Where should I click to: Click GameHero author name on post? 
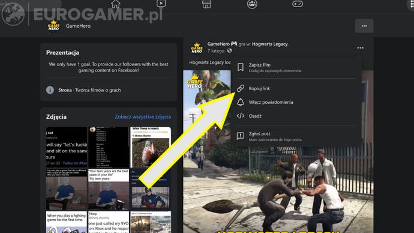218,44
